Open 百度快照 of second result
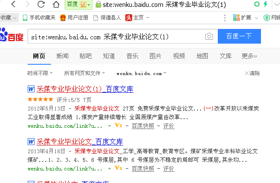Screen dimensions: 280x183 tap(143, 168)
